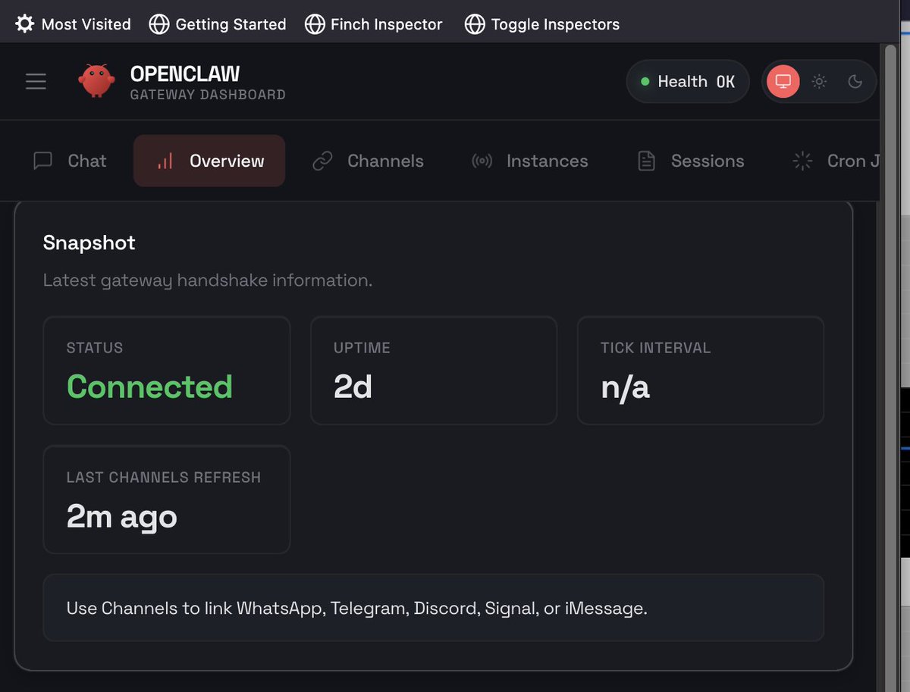Switch to dark theme moon icon
This screenshot has height=692, width=910.
855,81
